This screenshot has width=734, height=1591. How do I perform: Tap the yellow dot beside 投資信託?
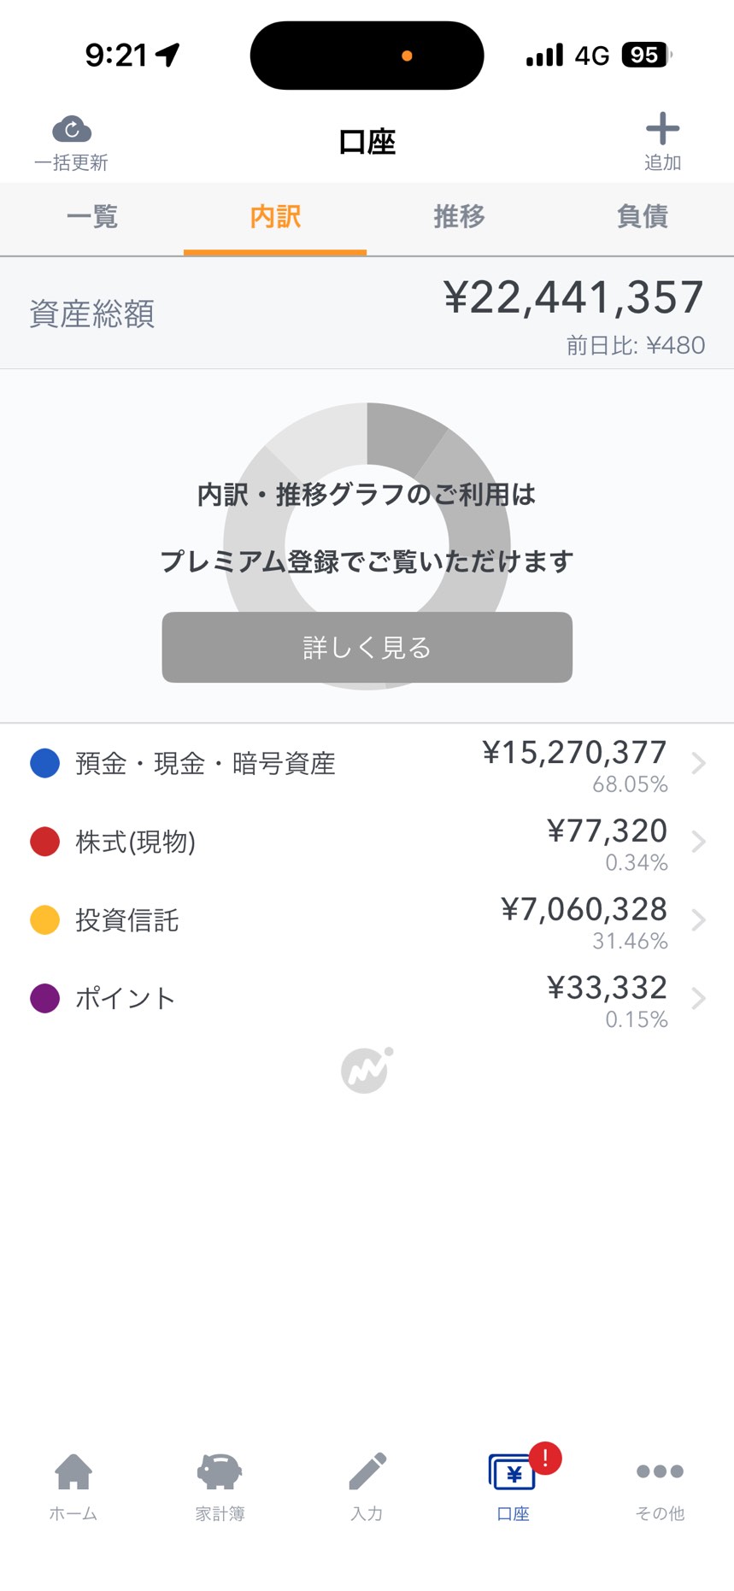click(44, 920)
